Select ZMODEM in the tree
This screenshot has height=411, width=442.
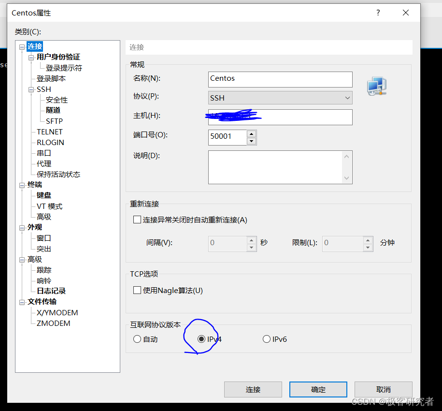point(53,323)
